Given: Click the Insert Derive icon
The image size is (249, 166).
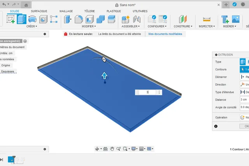Looking at the screenshot, I should point(225,19).
